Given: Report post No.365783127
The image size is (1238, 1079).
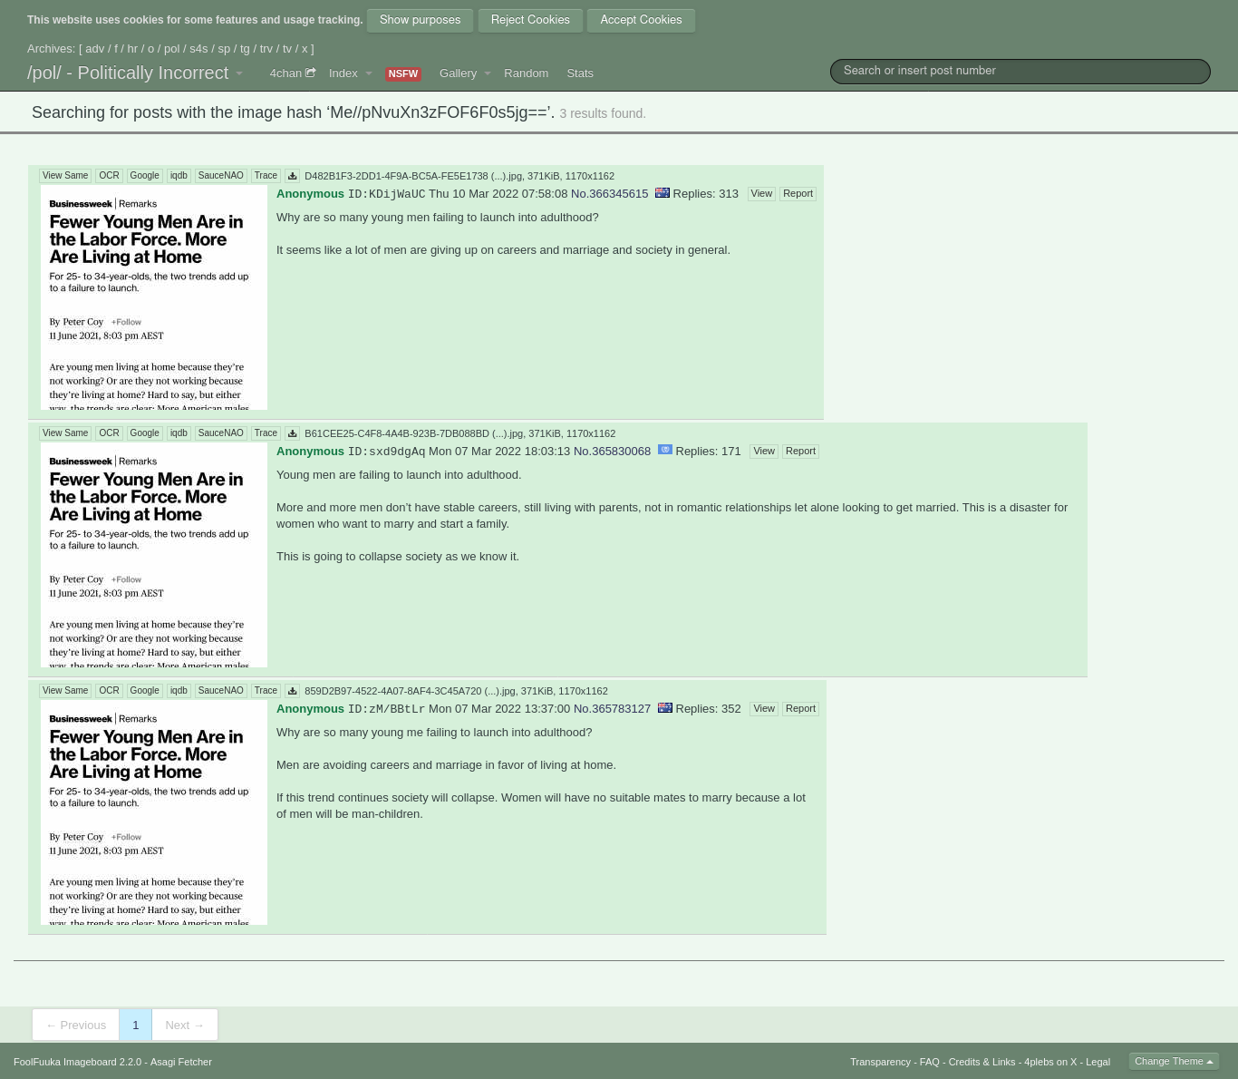Looking at the screenshot, I should [800, 708].
